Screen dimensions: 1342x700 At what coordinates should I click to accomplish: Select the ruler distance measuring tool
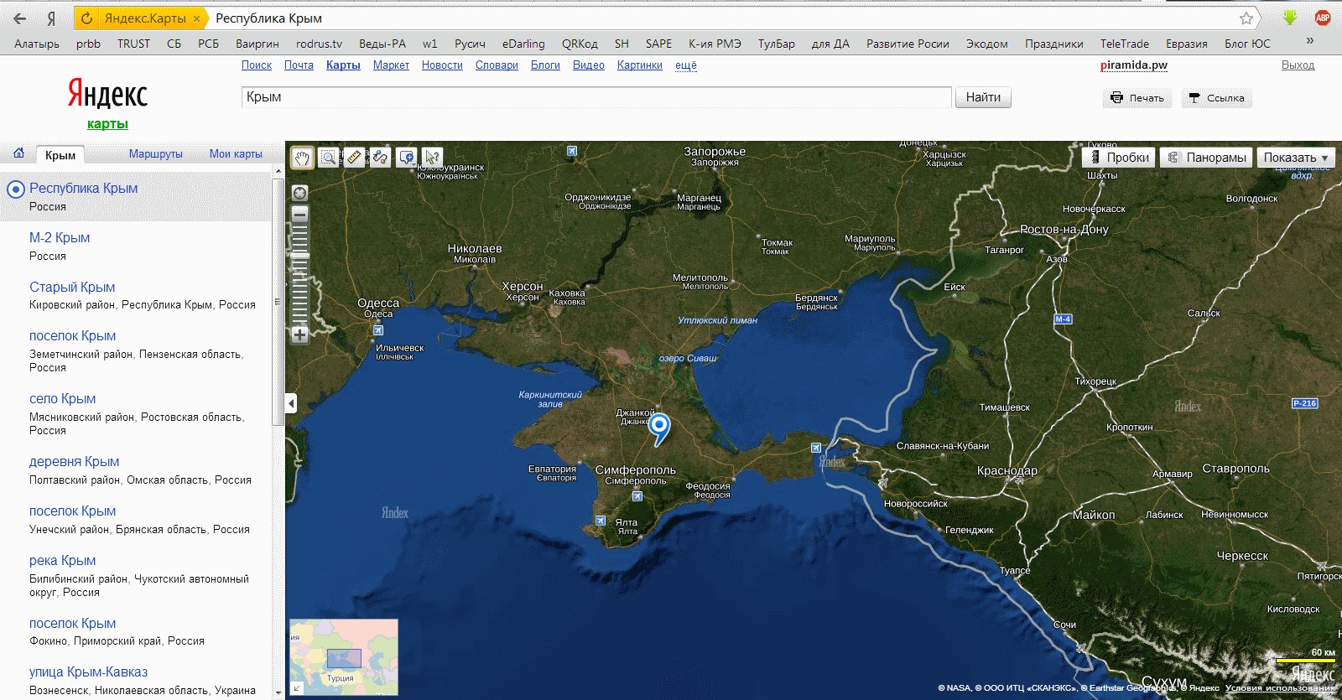click(355, 157)
